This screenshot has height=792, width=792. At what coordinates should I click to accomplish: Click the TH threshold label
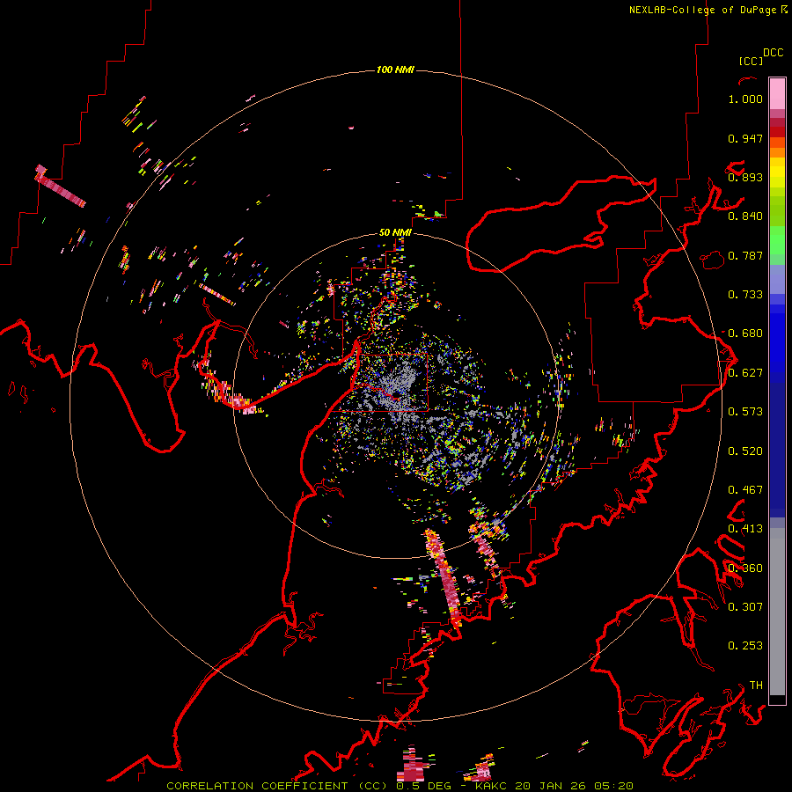click(x=756, y=686)
